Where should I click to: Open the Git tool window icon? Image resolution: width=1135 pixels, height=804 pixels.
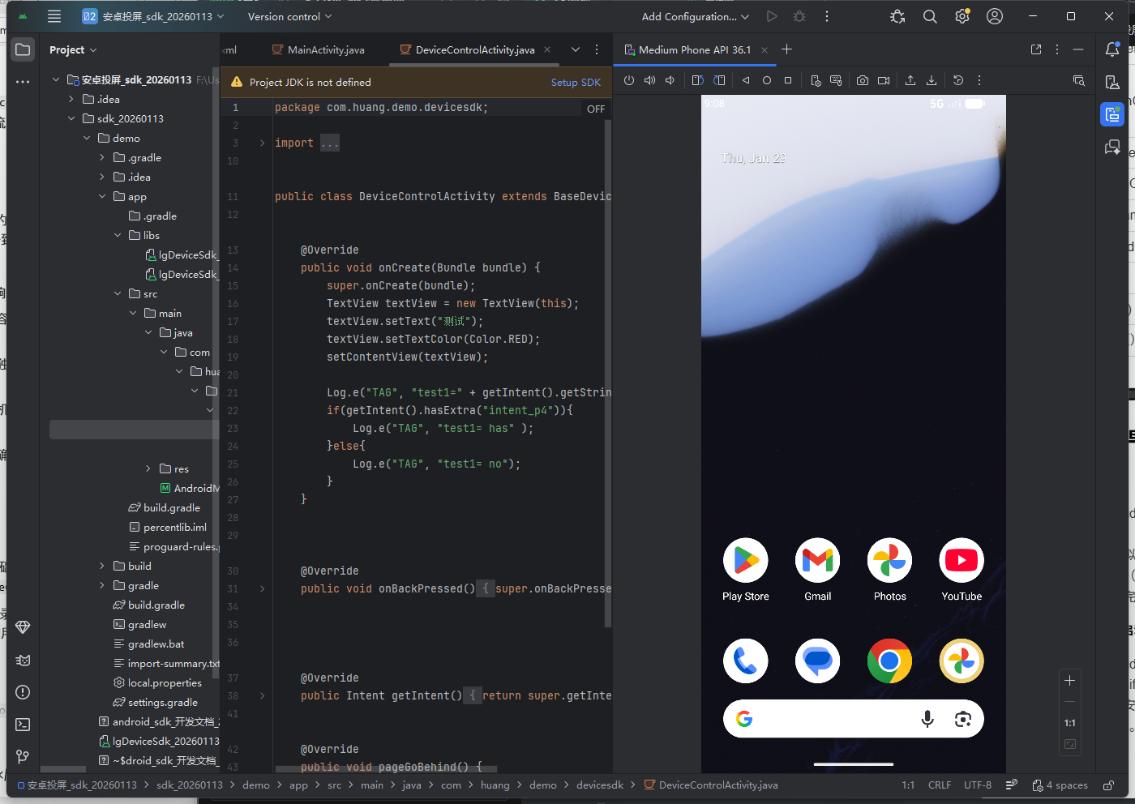point(23,757)
